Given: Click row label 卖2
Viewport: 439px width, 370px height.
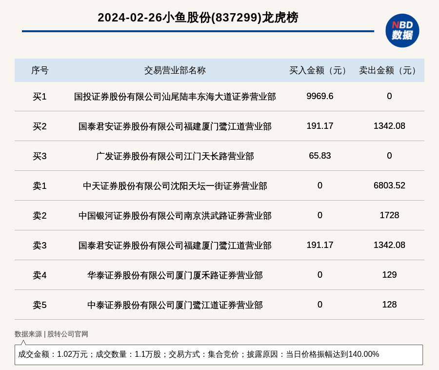Looking at the screenshot, I should 40,216.
